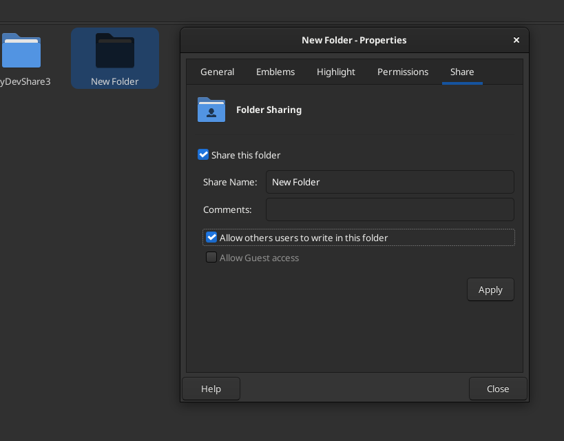Focus the Share Name input field
This screenshot has width=564, height=441.
(x=390, y=182)
